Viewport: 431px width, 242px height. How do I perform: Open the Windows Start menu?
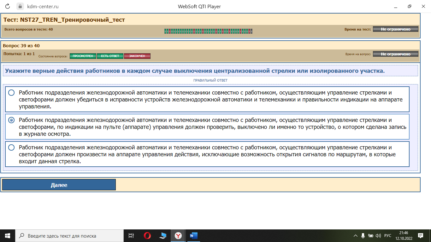coord(8,235)
